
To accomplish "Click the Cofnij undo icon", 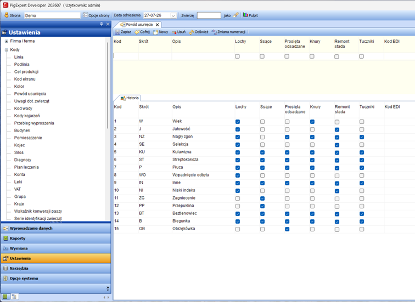I will tap(137, 32).
